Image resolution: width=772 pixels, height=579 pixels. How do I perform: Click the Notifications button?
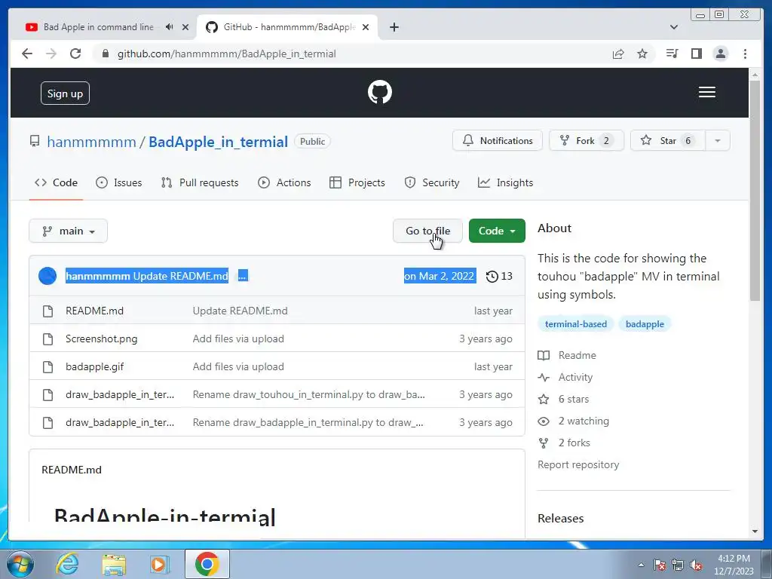[x=498, y=141]
